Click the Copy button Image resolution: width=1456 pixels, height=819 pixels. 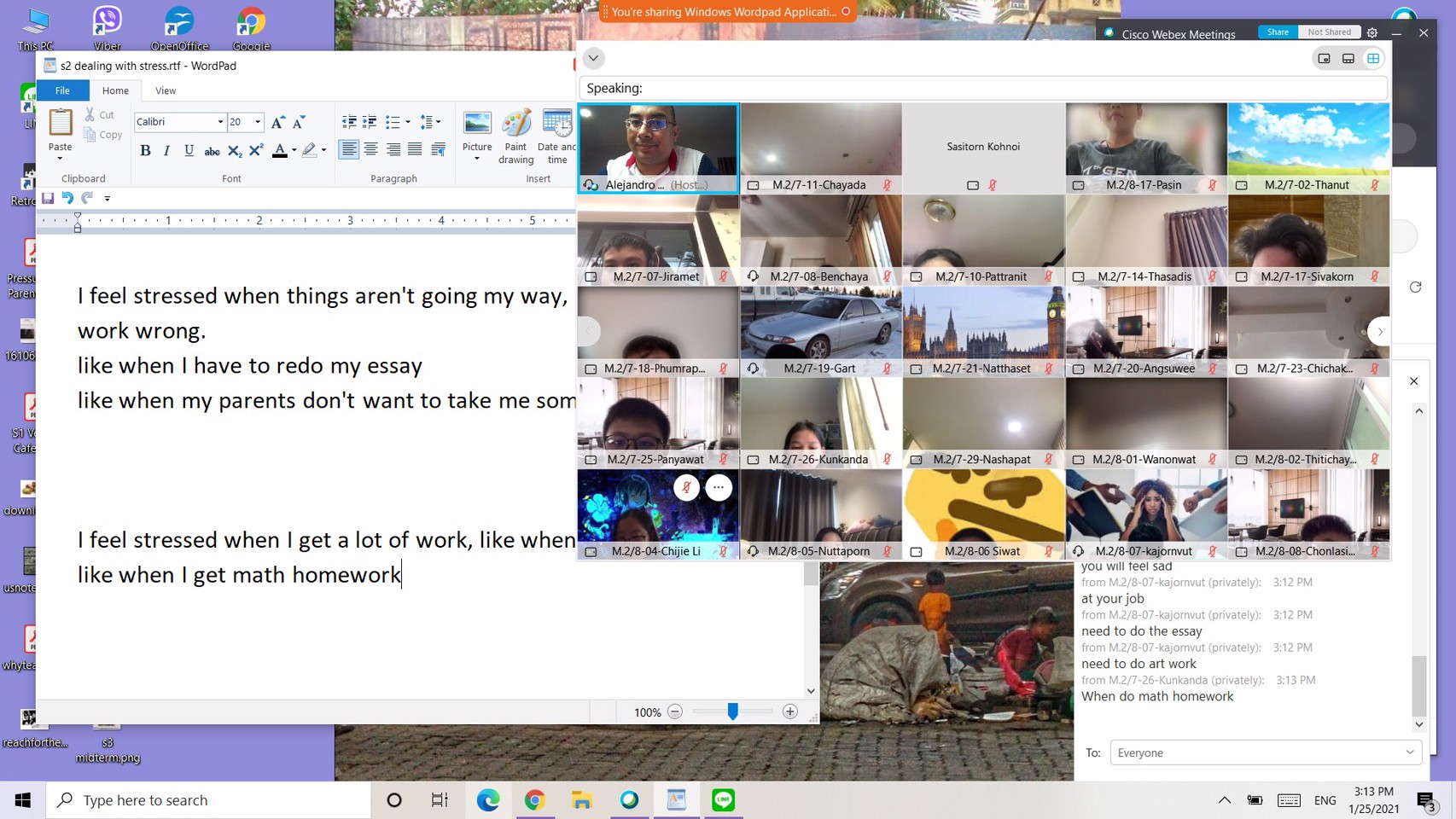[x=103, y=135]
